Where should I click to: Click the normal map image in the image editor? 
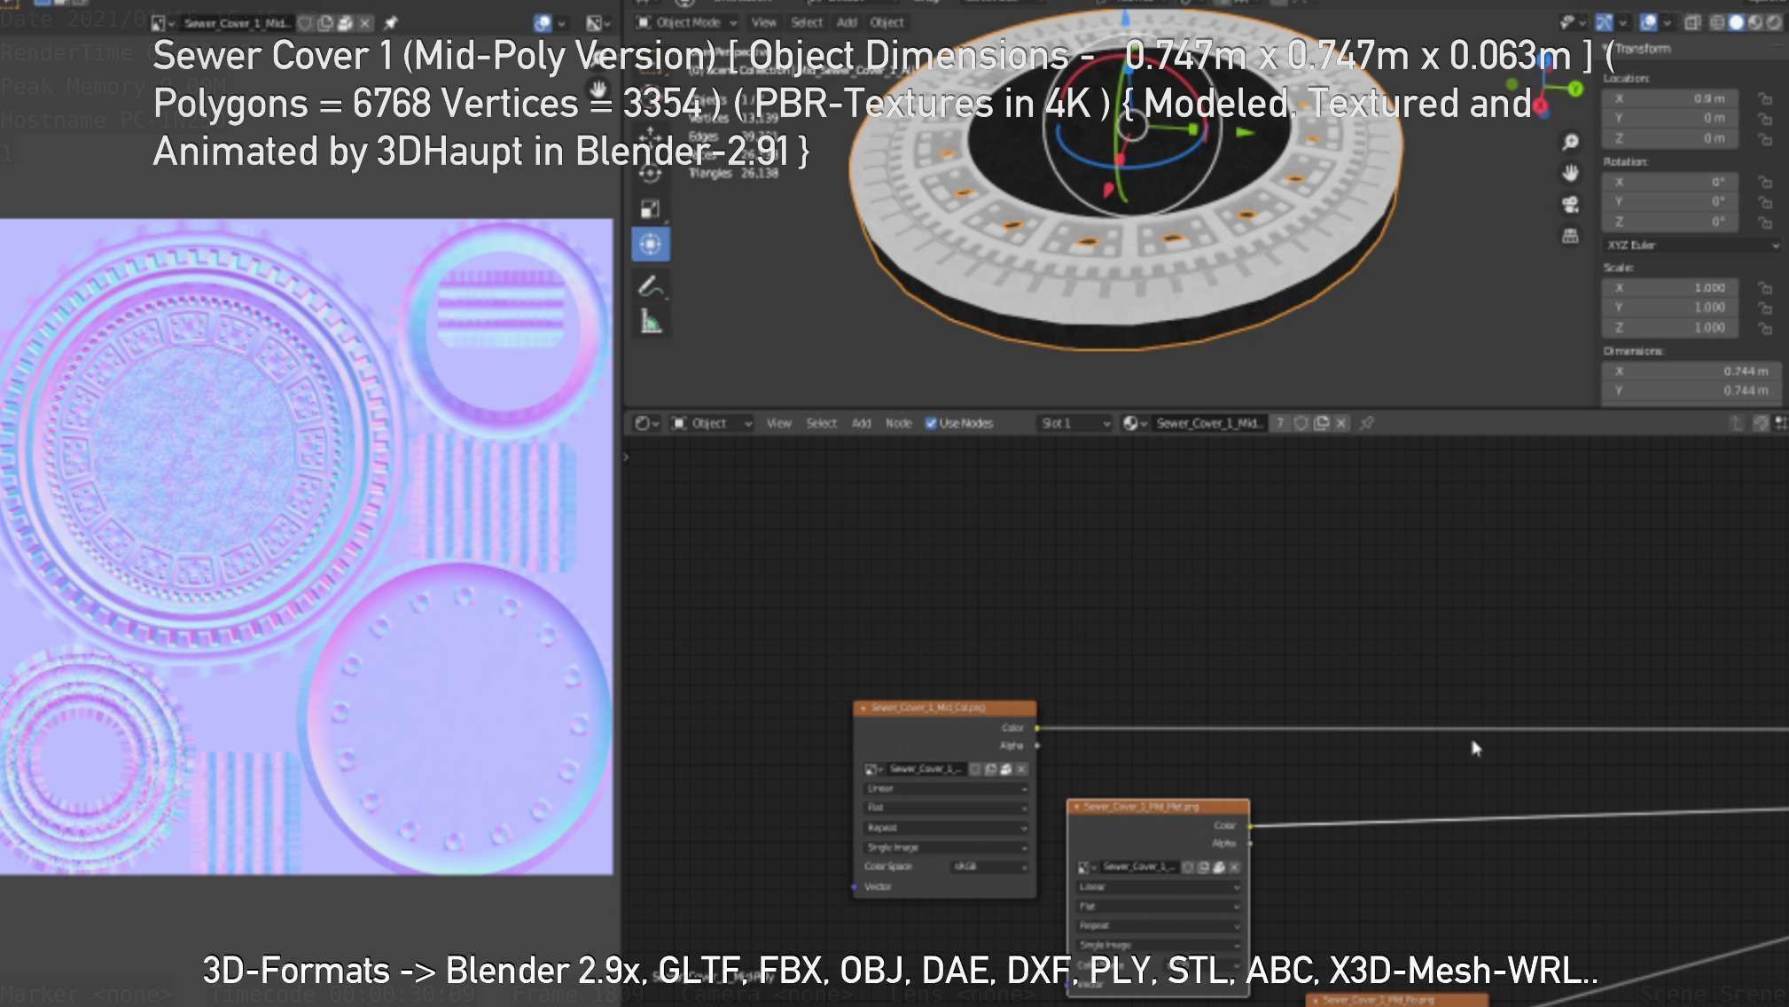point(306,547)
